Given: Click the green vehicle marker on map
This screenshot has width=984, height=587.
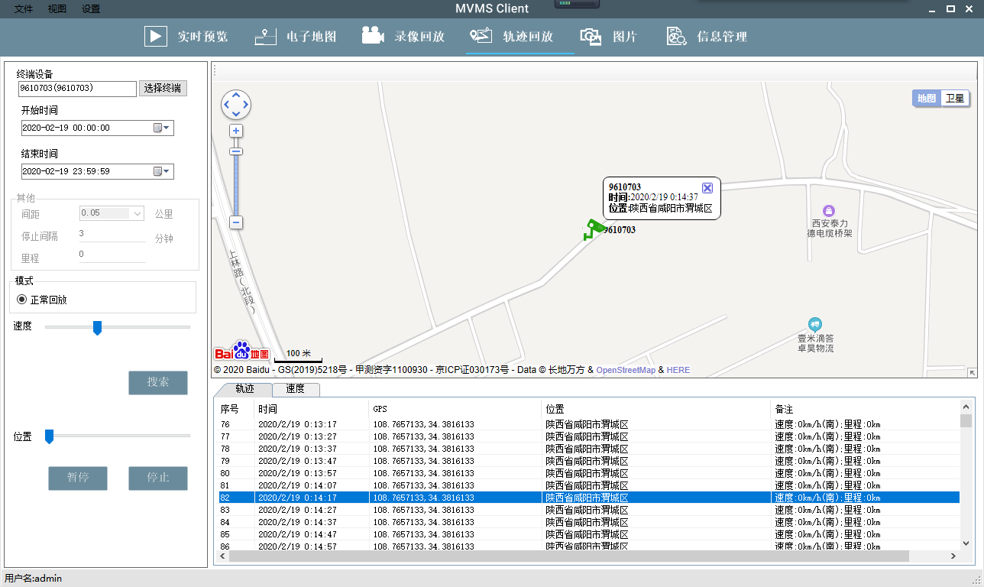Looking at the screenshot, I should point(593,229).
